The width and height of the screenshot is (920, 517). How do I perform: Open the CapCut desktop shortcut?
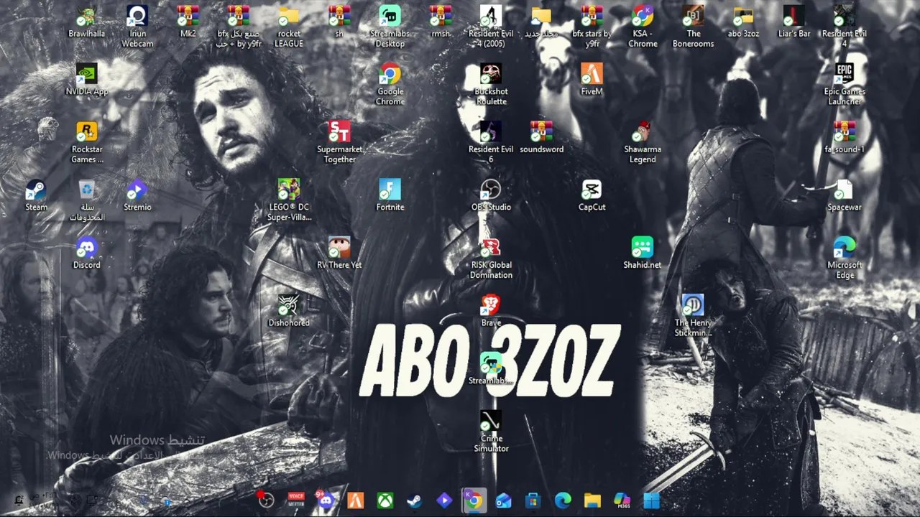[x=592, y=195]
